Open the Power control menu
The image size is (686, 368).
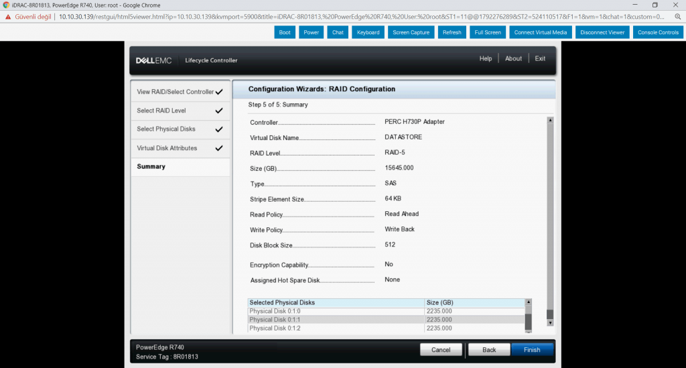click(311, 32)
